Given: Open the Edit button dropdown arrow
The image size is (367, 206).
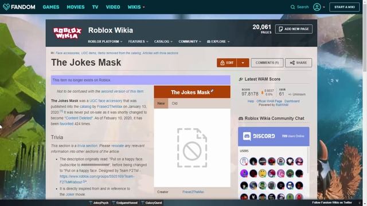Looking at the screenshot, I should pyautogui.click(x=243, y=63).
